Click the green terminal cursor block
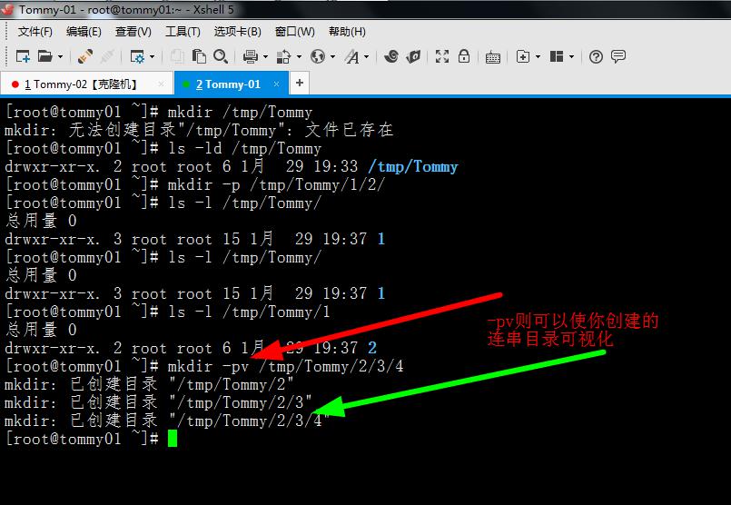The width and height of the screenshot is (731, 505). pos(173,439)
